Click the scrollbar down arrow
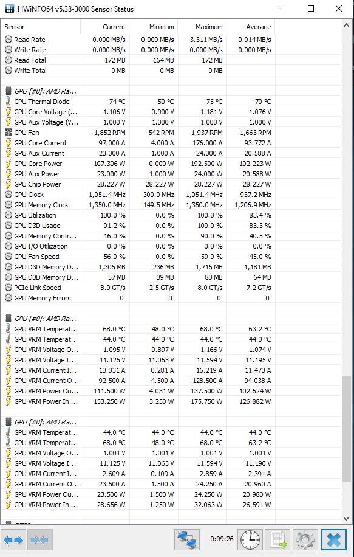The width and height of the screenshot is (354, 557). [346, 519]
